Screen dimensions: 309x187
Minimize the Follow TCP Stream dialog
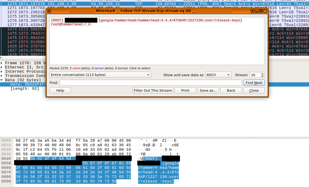click(x=257, y=11)
